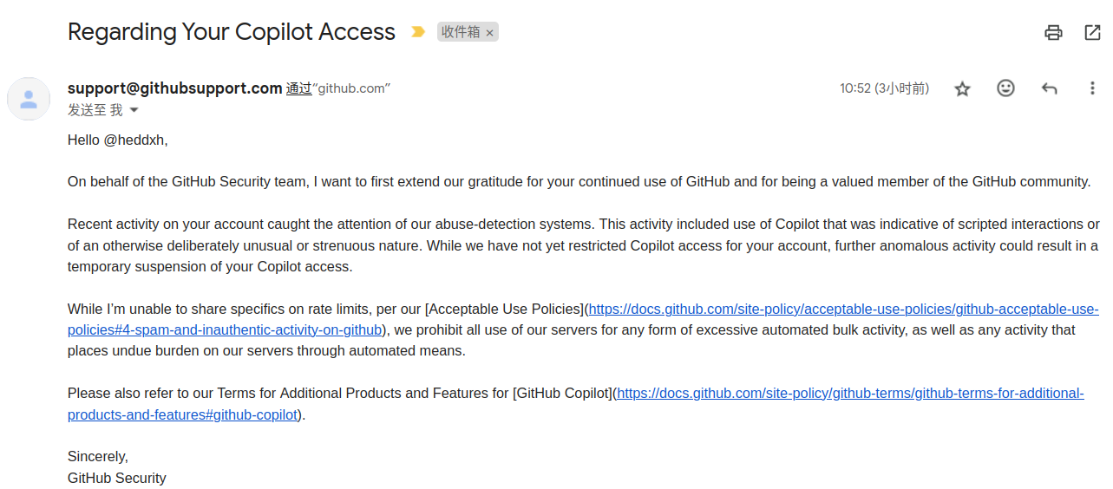Add an emoji reaction to the email
1113x489 pixels.
pos(1005,88)
